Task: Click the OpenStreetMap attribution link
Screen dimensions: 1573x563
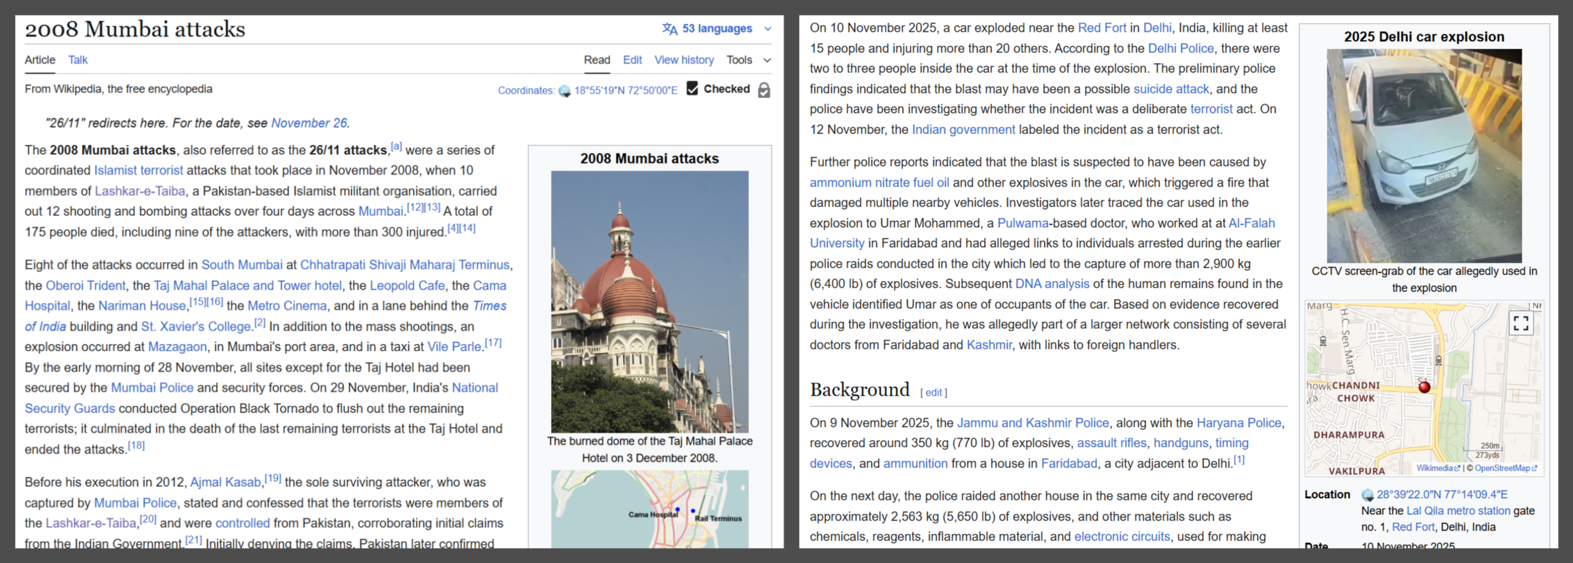Action: pos(1506,468)
